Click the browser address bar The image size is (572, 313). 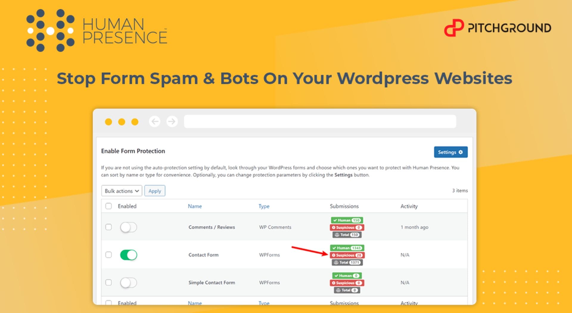point(320,122)
